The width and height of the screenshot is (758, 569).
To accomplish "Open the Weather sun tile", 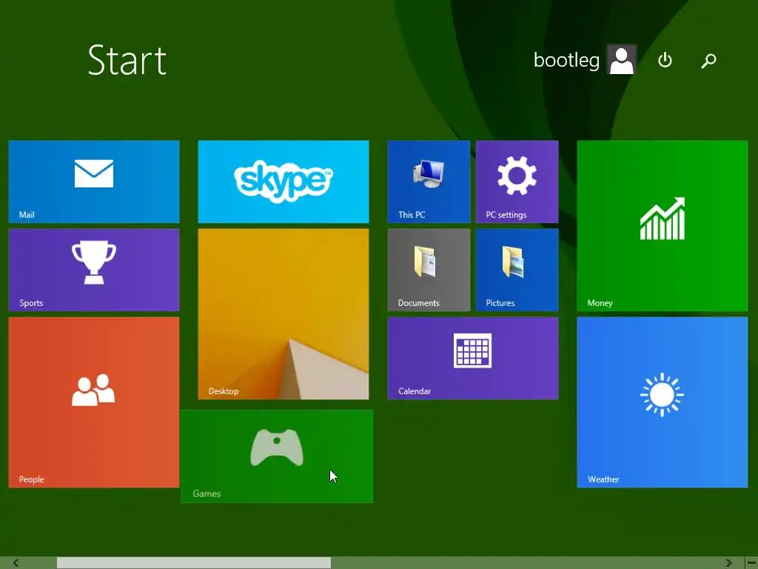I will [x=663, y=402].
